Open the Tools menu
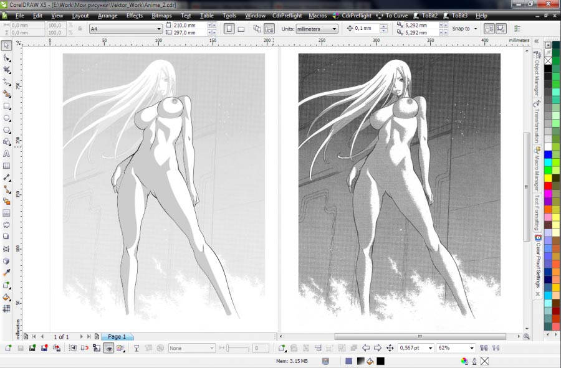This screenshot has height=368, width=561. click(229, 16)
